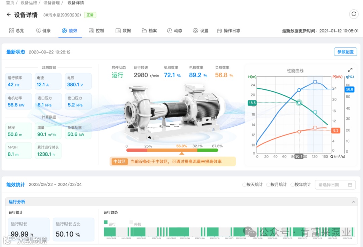
Task: Click the 总览 grid icon
Action: pyautogui.click(x=11, y=31)
